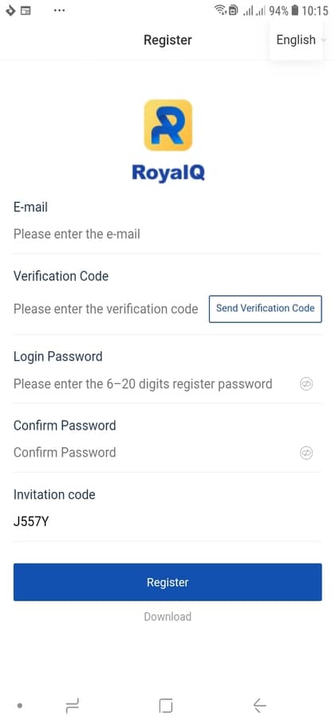Toggle Confirm Password visibility eye icon

pyautogui.click(x=306, y=453)
